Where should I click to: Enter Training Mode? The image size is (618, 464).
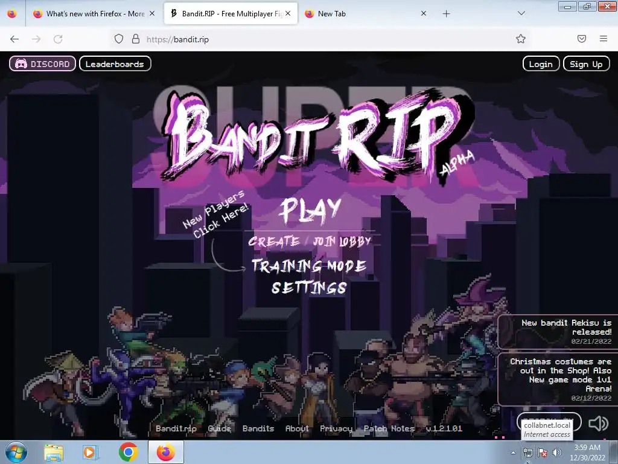[x=310, y=266]
